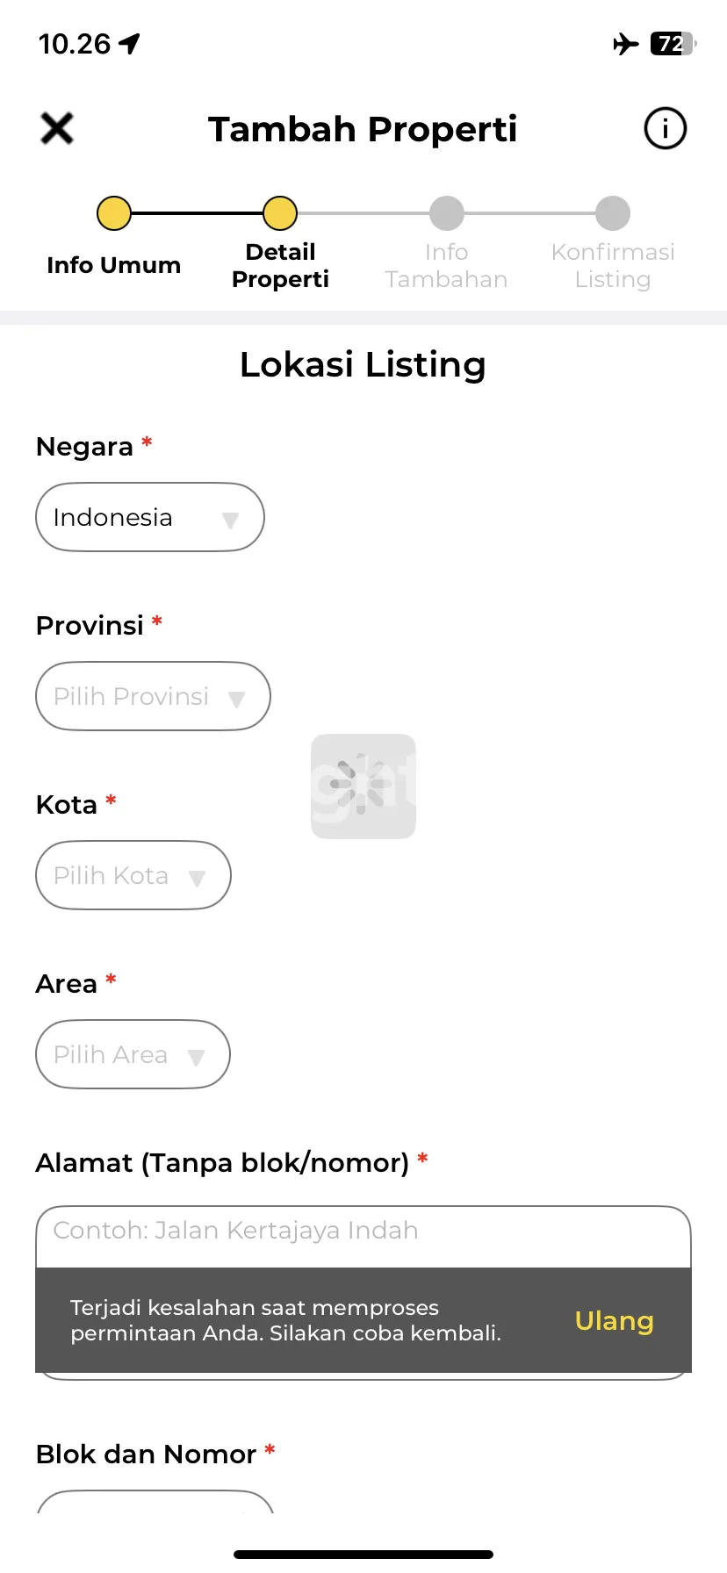Tap the loading spinner indicator
The height and width of the screenshot is (1573, 727).
click(363, 786)
